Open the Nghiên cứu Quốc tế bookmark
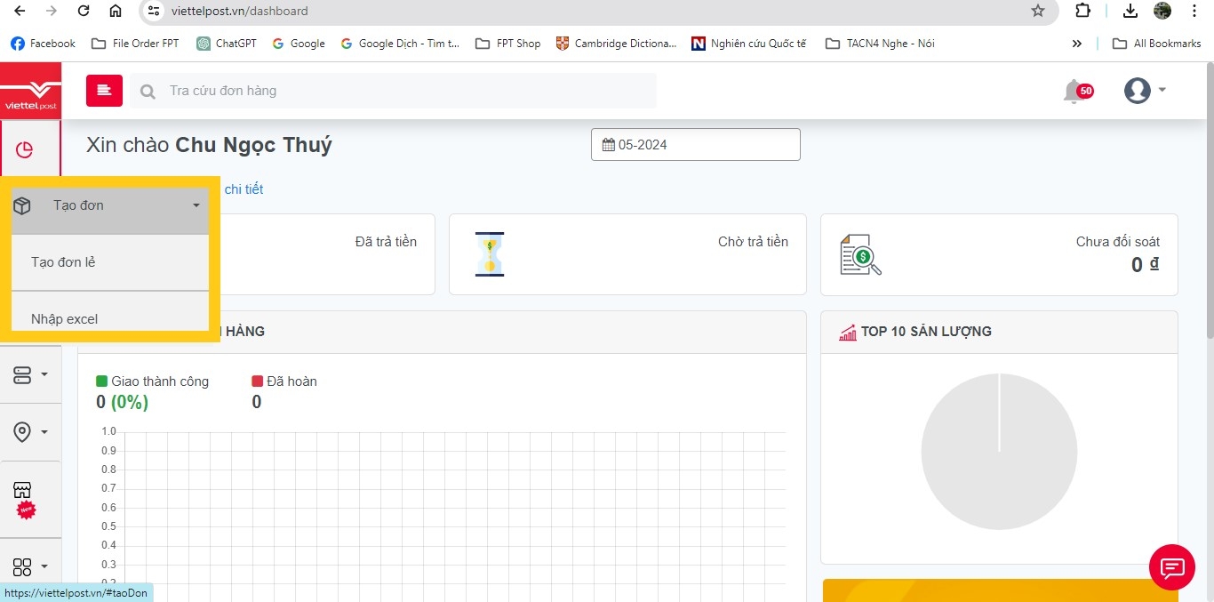Viewport: 1214px width, 602px height. [749, 44]
